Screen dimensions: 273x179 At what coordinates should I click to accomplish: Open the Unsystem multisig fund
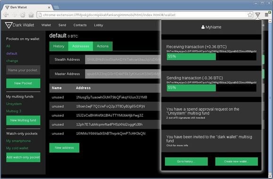click(x=14, y=104)
